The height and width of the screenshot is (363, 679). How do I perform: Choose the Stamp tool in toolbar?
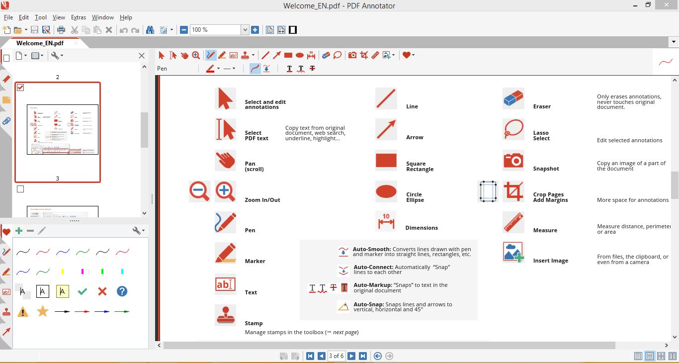[x=245, y=55]
